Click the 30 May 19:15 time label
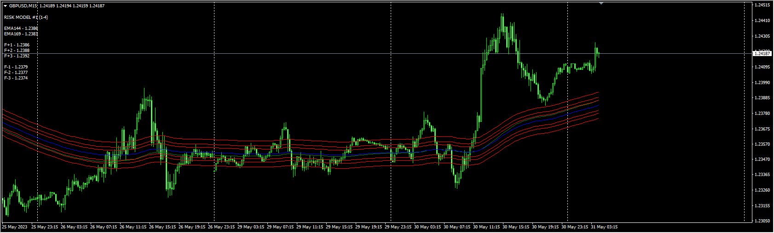This screenshot has width=774, height=233. [545, 227]
